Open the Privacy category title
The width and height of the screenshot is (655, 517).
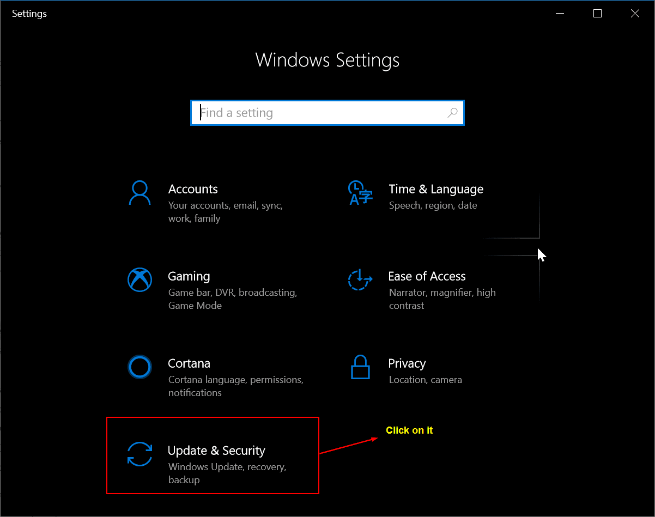point(407,363)
